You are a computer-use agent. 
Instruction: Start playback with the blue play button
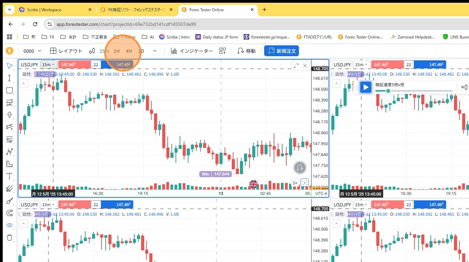tap(366, 87)
